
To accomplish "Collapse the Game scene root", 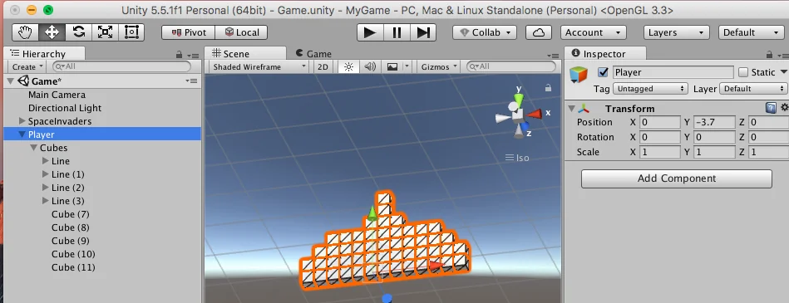I will coord(11,81).
